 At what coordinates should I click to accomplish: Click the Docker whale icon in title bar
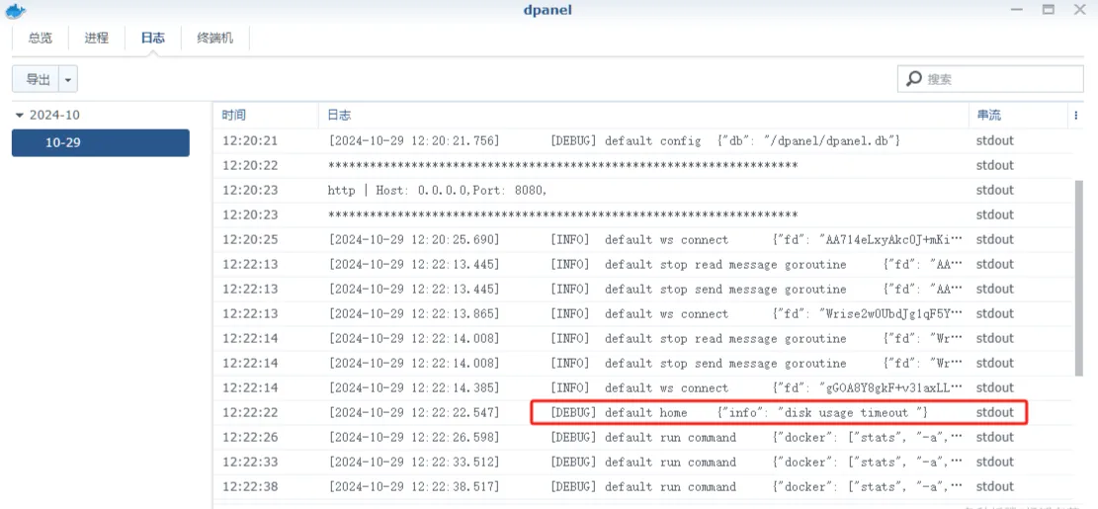pos(16,10)
